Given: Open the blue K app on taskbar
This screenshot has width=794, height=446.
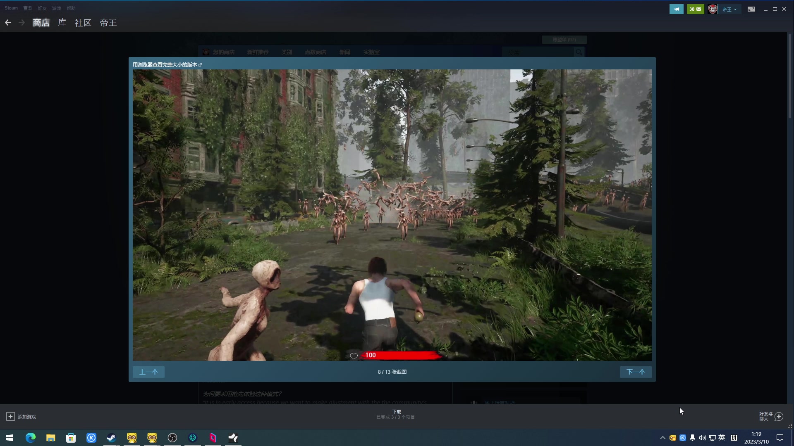Looking at the screenshot, I should click(x=91, y=438).
